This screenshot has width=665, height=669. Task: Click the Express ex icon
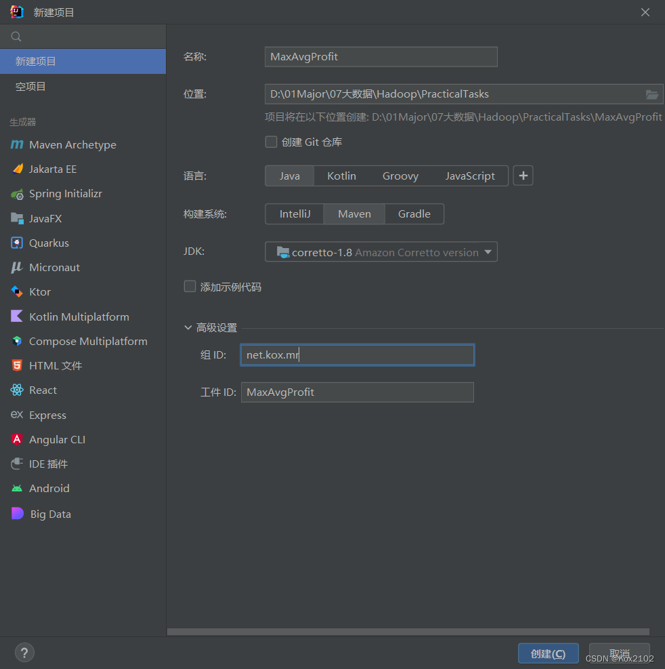coord(17,414)
